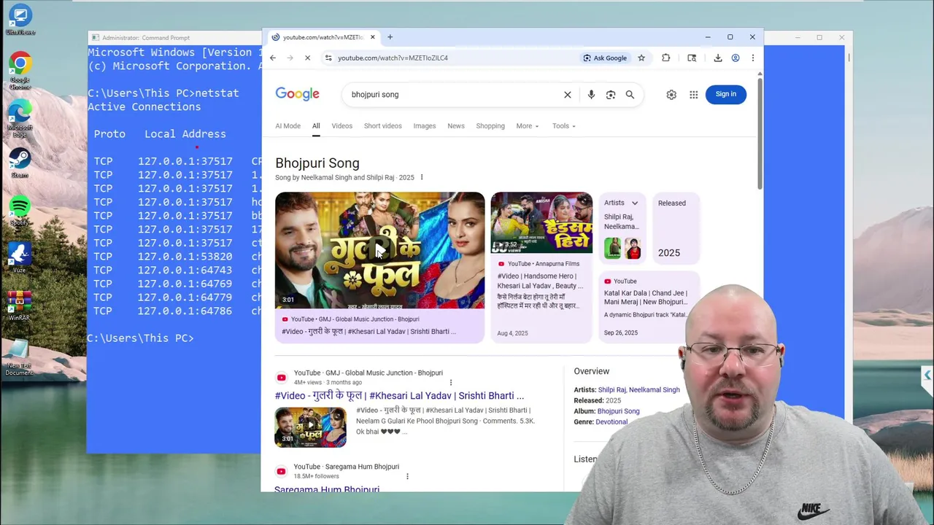The image size is (934, 525).
Task: Search by image with the lens icon
Action: coord(611,94)
